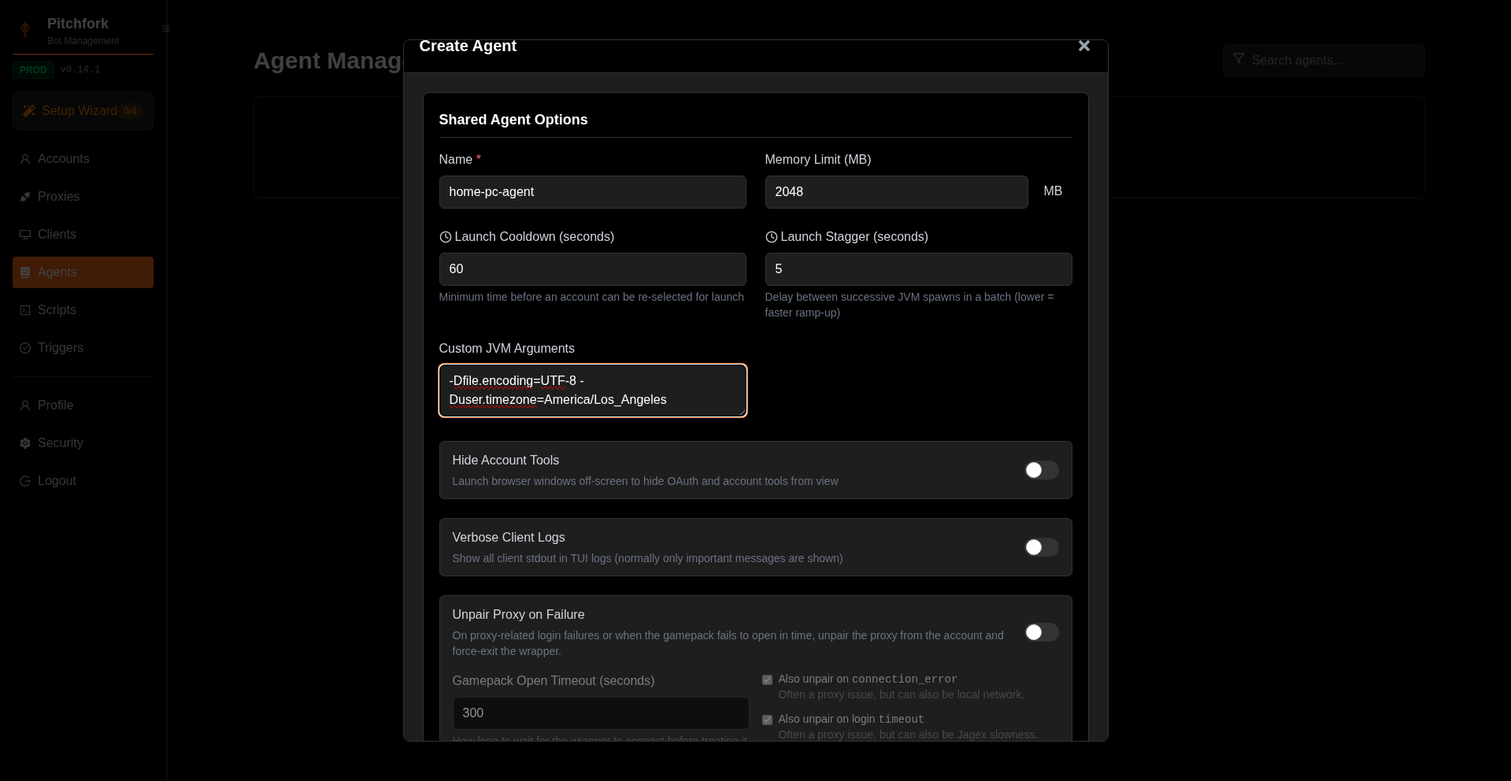Click the Custom JVM Arguments textarea
Image resolution: width=1511 pixels, height=781 pixels.
point(592,390)
